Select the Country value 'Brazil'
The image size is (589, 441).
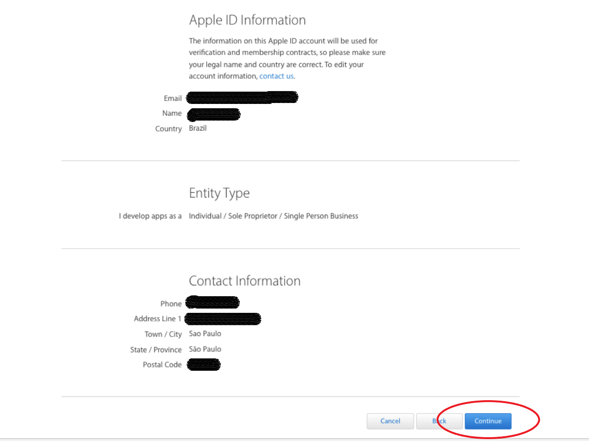(198, 128)
